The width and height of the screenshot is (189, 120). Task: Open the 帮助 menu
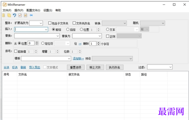click(x=58, y=10)
